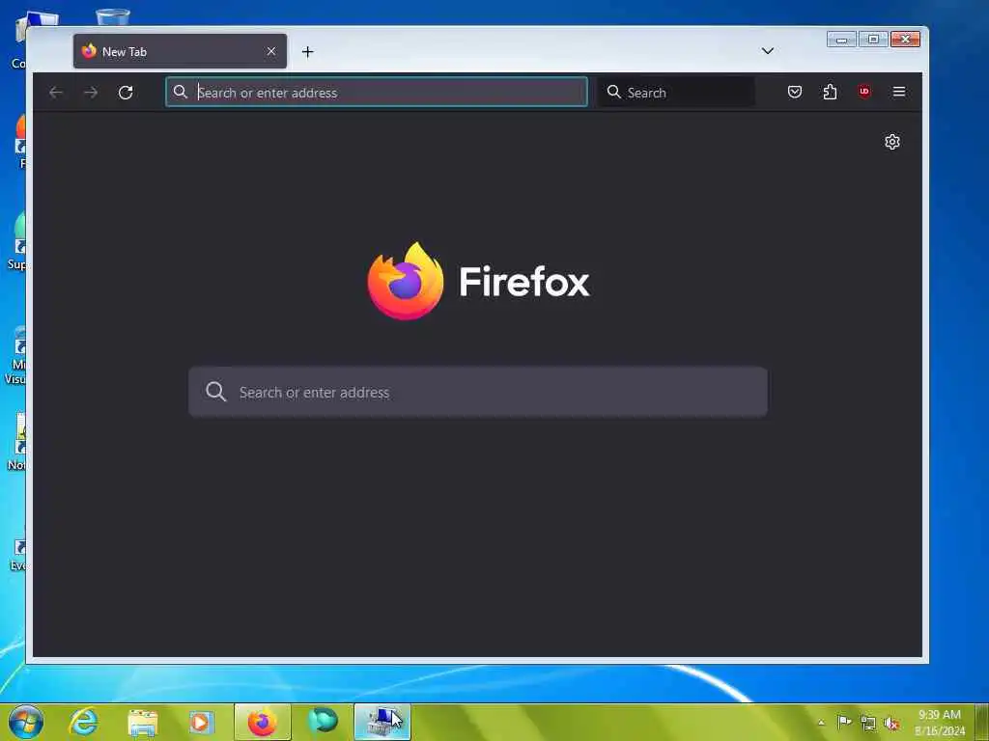Launch Internet Explorer from taskbar
This screenshot has width=989, height=741.
[x=83, y=722]
